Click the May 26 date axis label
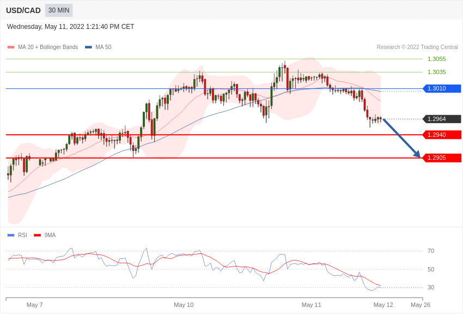Image resolution: width=463 pixels, height=314 pixels. (421, 305)
